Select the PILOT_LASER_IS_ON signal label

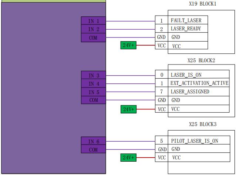tap(194, 141)
